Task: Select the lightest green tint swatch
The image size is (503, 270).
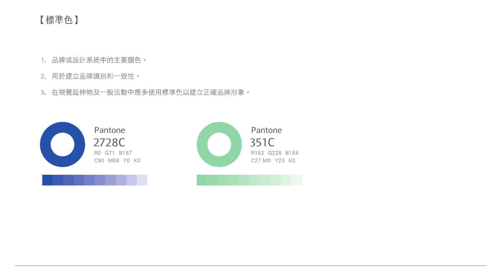Action: click(x=297, y=180)
